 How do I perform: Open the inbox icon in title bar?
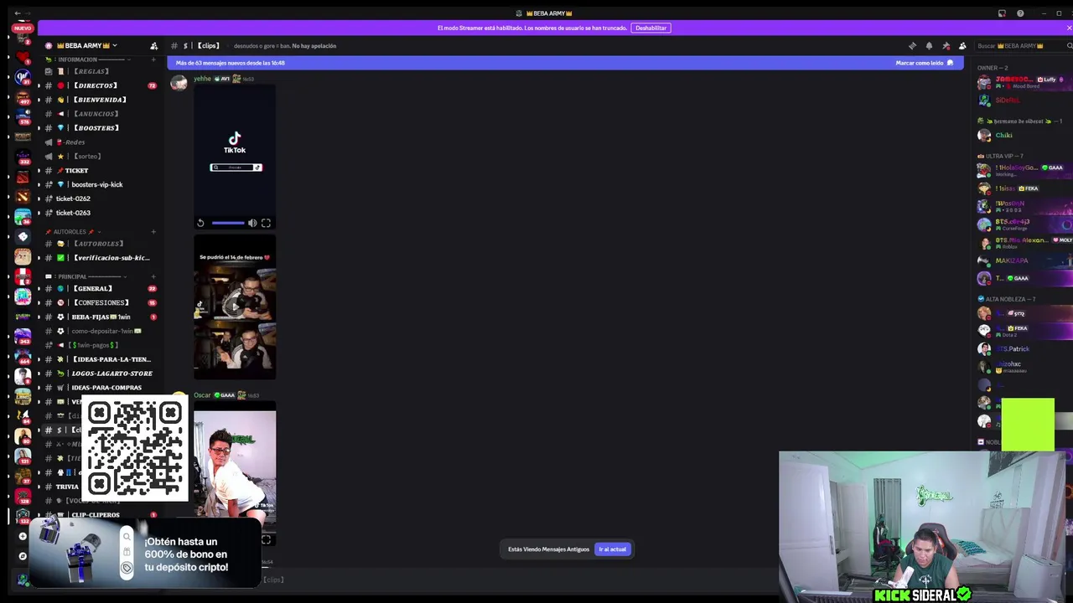[1002, 13]
